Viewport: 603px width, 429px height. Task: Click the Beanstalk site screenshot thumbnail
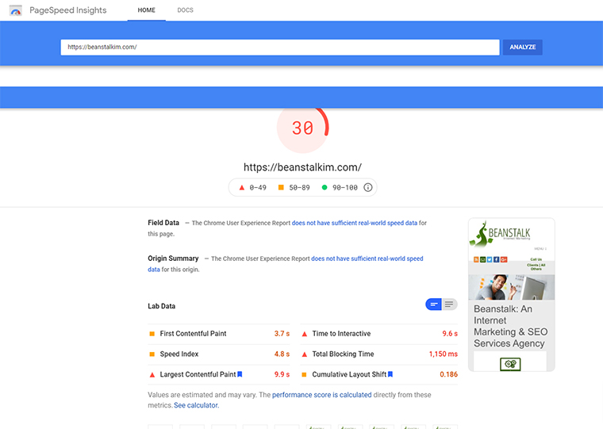(x=512, y=295)
